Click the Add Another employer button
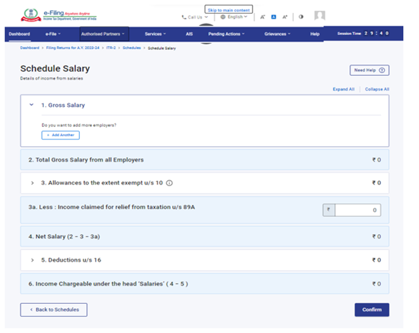The image size is (419, 333). pyautogui.click(x=61, y=135)
